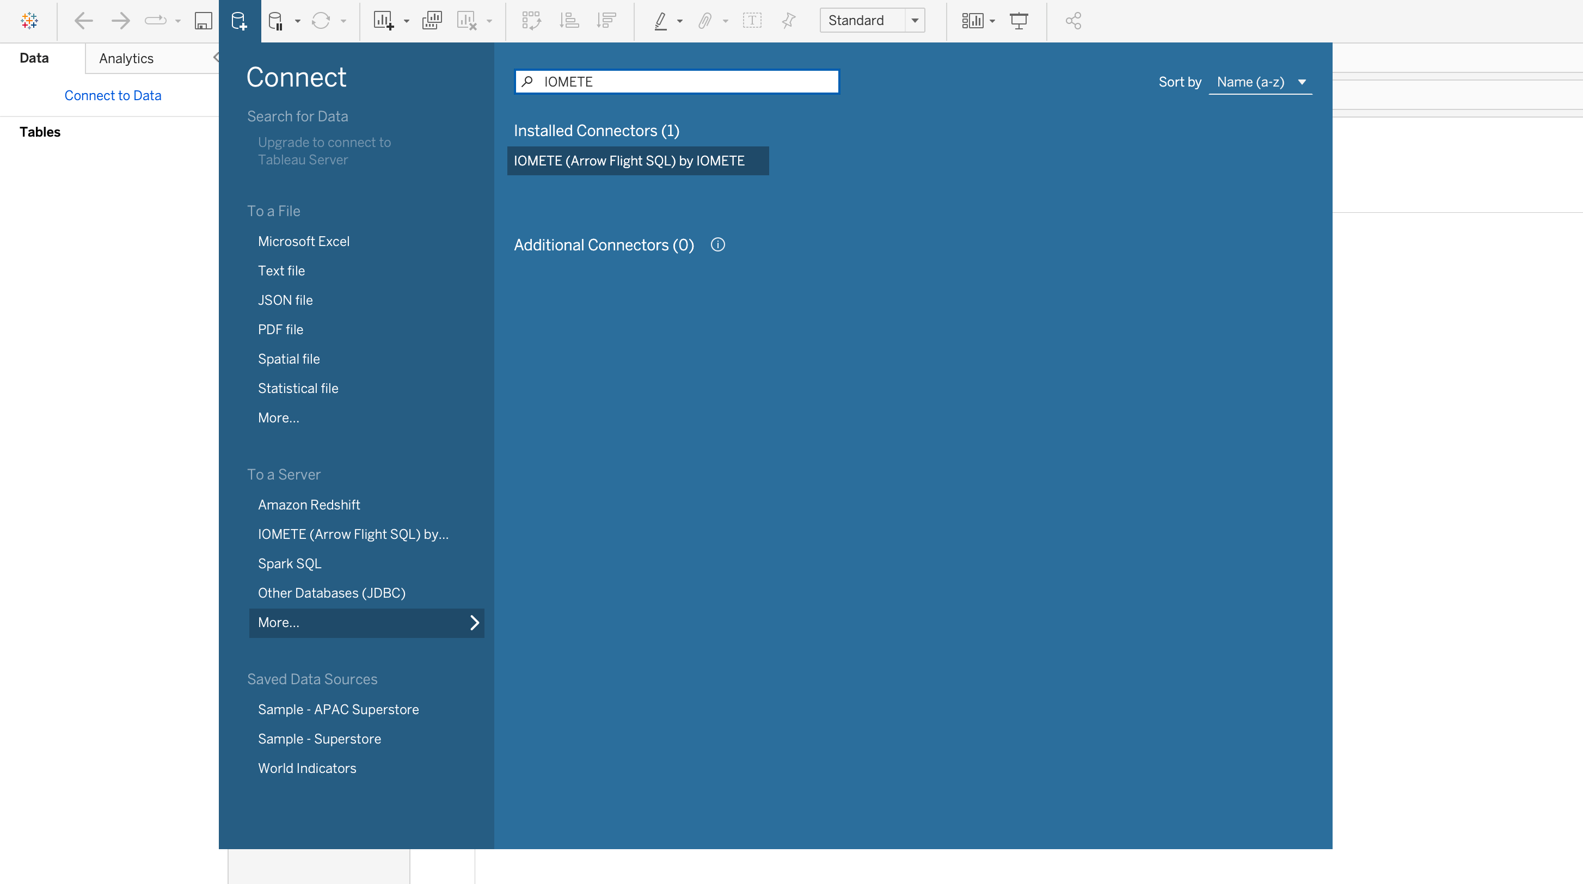
Task: Choose JSON file connection
Action: pyautogui.click(x=285, y=300)
